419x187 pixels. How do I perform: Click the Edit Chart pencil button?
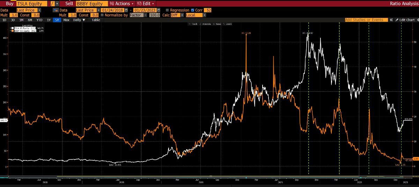405,20
